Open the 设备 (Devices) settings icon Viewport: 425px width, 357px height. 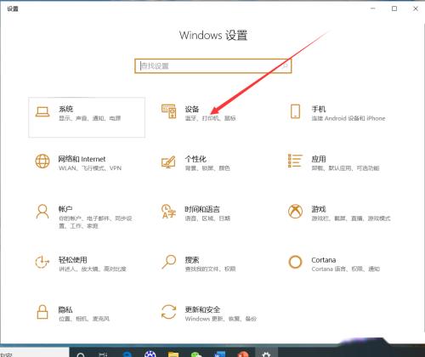[169, 111]
